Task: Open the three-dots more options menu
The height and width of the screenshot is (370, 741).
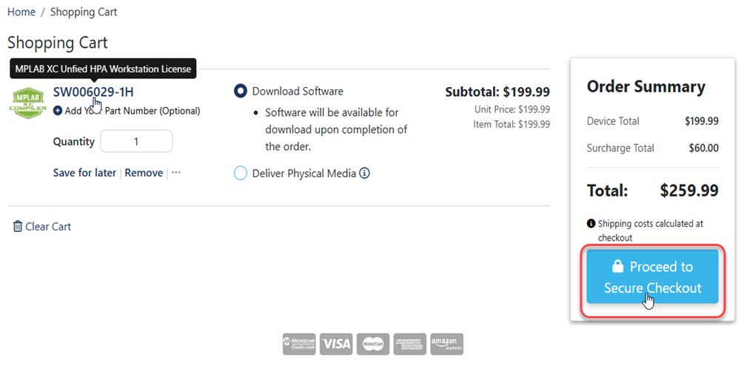Action: tap(175, 173)
